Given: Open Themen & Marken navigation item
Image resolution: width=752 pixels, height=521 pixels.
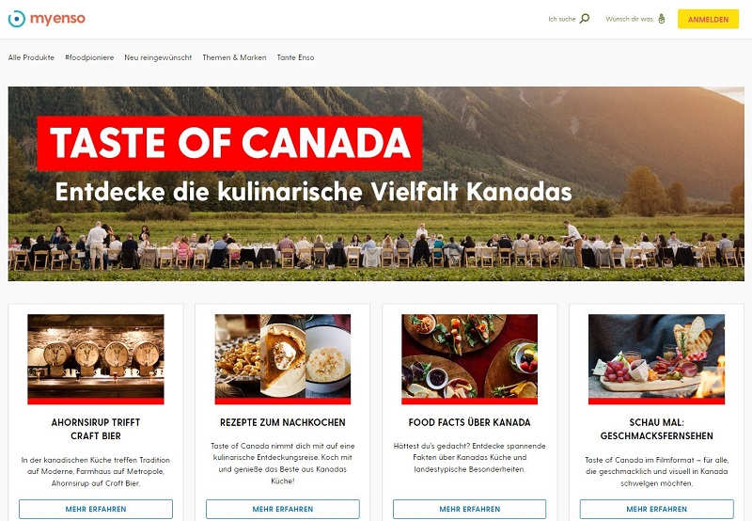Looking at the screenshot, I should (x=234, y=57).
